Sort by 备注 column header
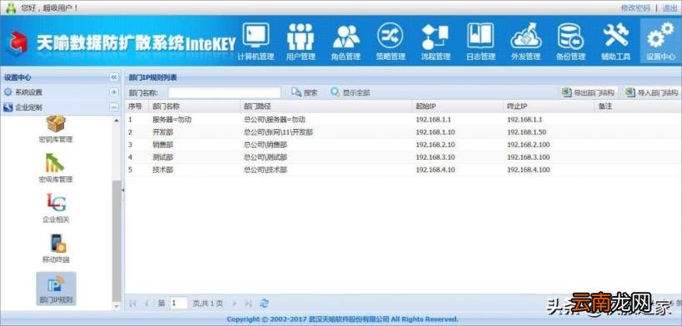The image size is (682, 326). (x=638, y=106)
